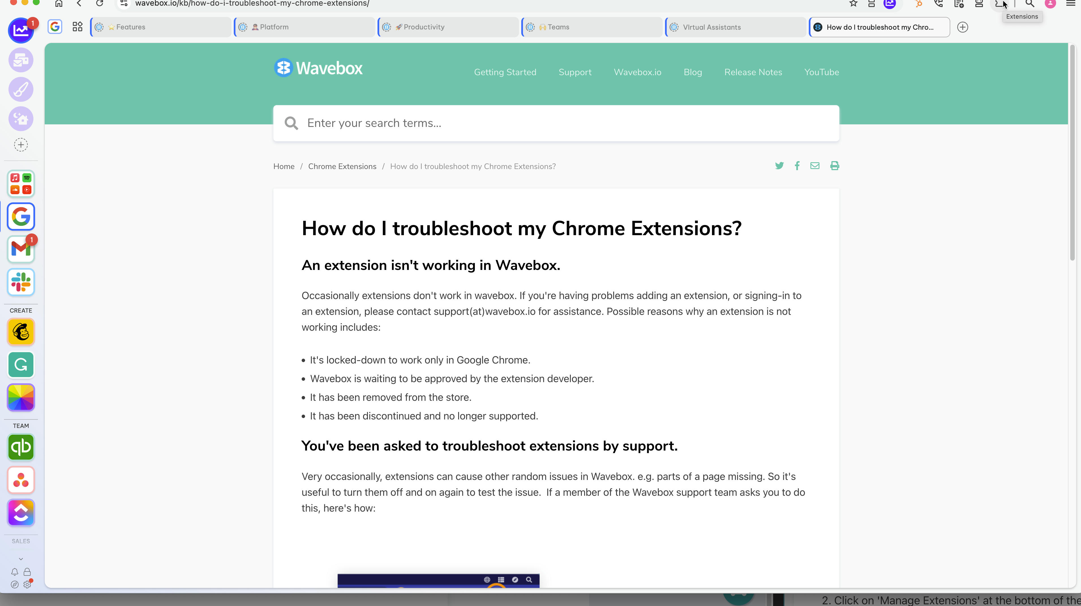
Task: Open a new tab with plus button
Action: [x=963, y=27]
